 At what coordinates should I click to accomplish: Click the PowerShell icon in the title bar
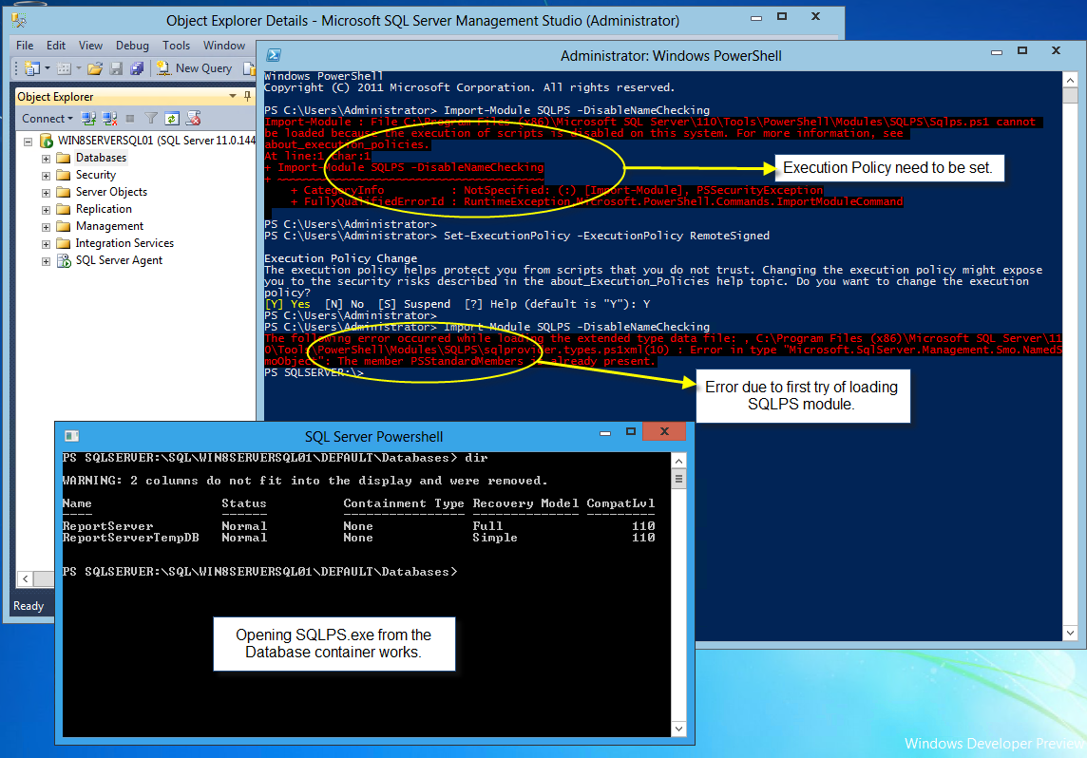point(274,55)
